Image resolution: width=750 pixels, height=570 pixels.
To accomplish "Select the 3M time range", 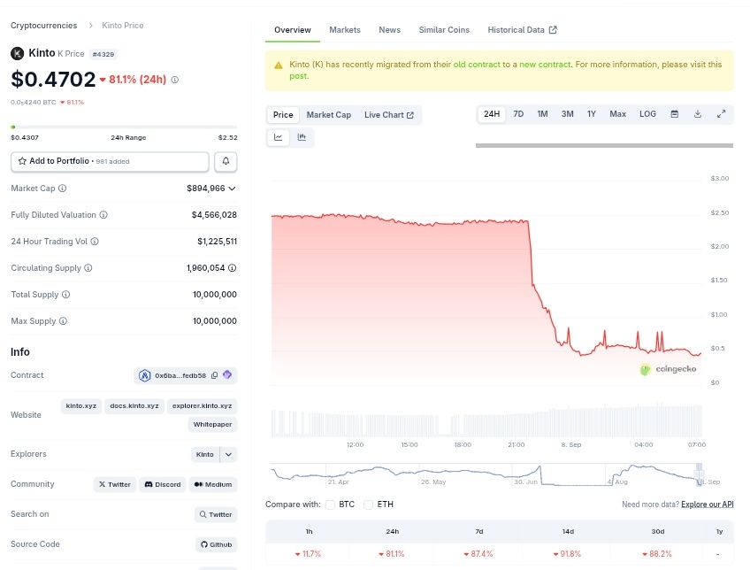I will click(x=567, y=114).
